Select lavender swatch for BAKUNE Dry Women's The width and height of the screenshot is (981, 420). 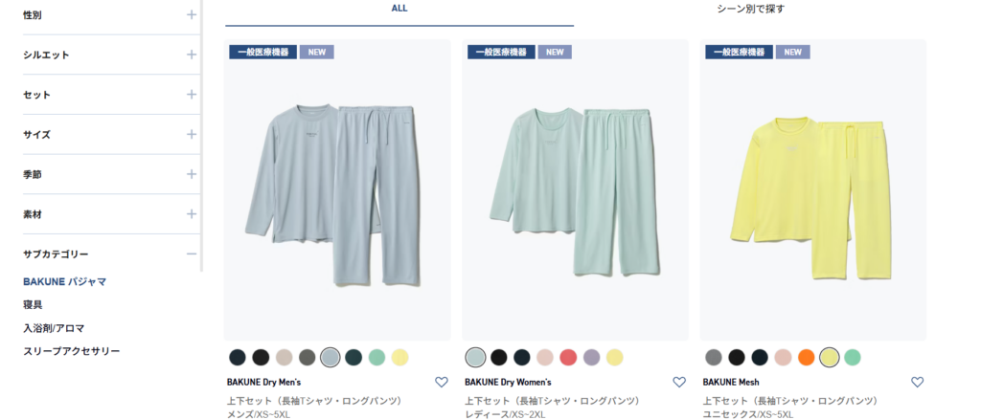pyautogui.click(x=591, y=357)
